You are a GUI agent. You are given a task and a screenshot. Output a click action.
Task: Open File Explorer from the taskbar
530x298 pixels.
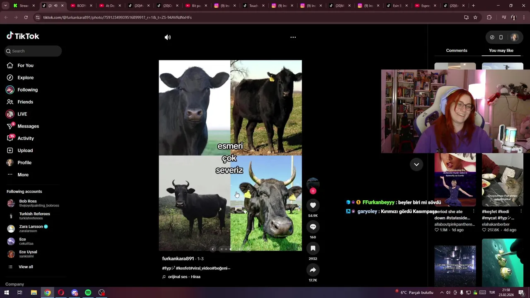click(x=34, y=293)
